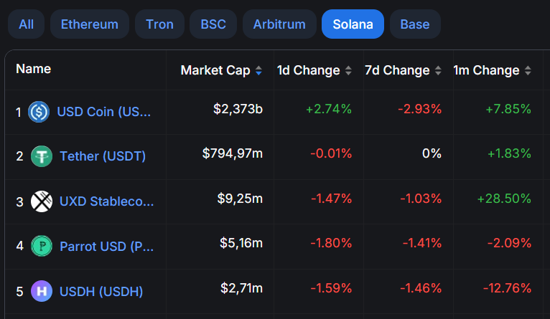Open the USDH (USDH) link
This screenshot has height=319, width=550.
pos(101,291)
